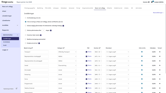Enable daily reminders to attestanter checkbox
This screenshot has width=166, height=93.
click(x=25, y=26)
